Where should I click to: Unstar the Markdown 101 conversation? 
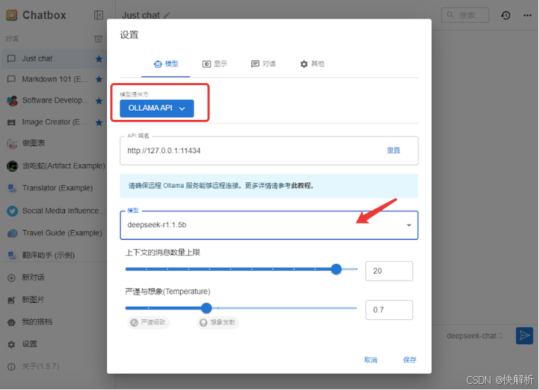click(99, 80)
